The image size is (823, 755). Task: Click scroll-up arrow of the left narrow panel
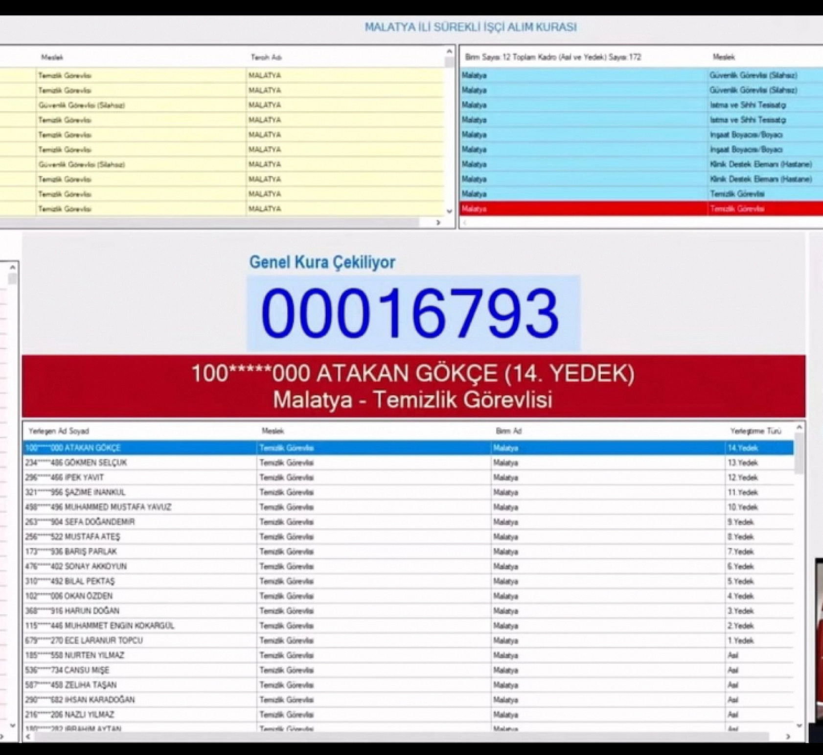point(13,267)
